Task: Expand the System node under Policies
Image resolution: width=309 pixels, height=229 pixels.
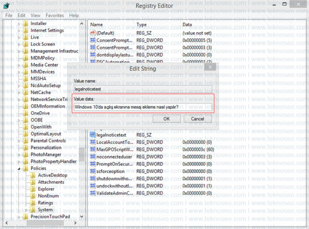Action: [27, 210]
